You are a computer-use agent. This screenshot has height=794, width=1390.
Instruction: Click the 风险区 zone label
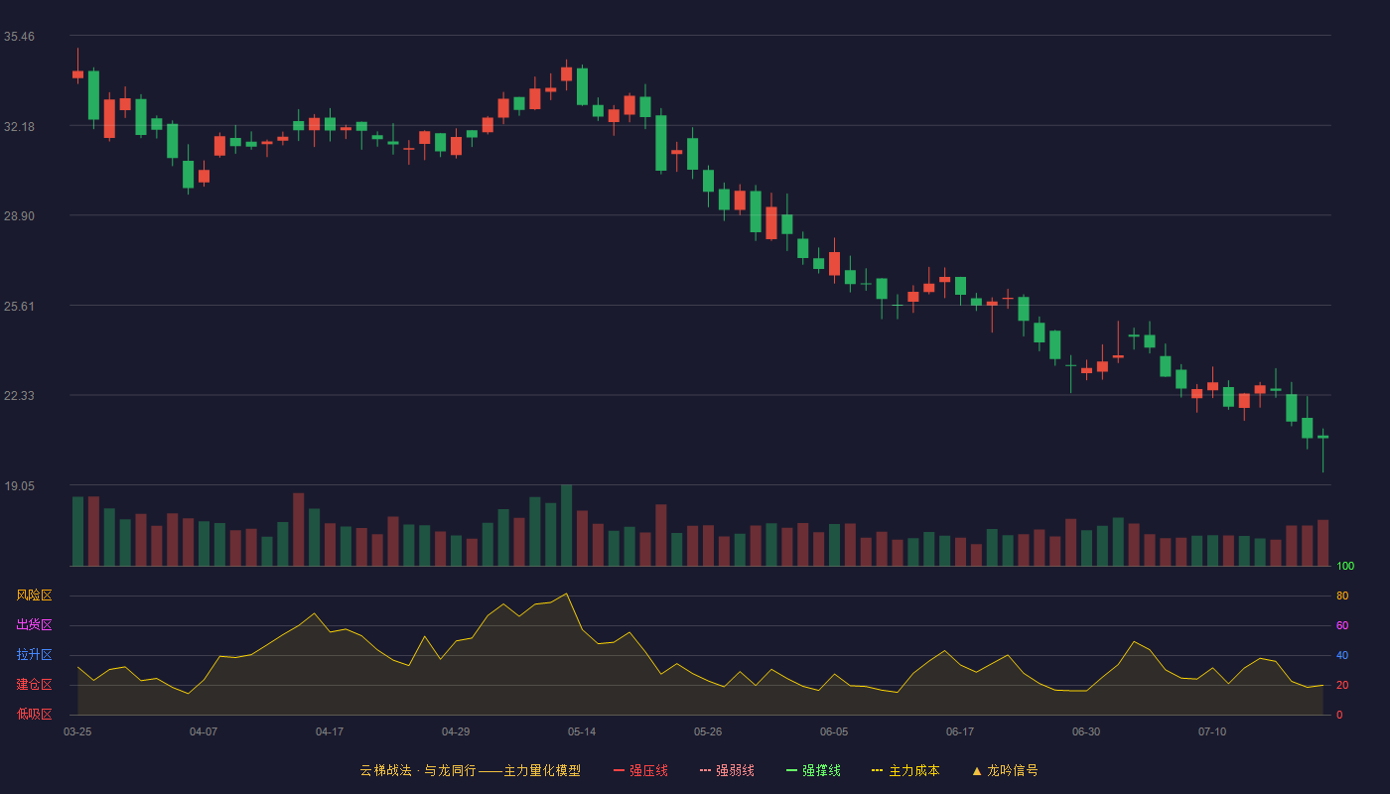point(34,595)
